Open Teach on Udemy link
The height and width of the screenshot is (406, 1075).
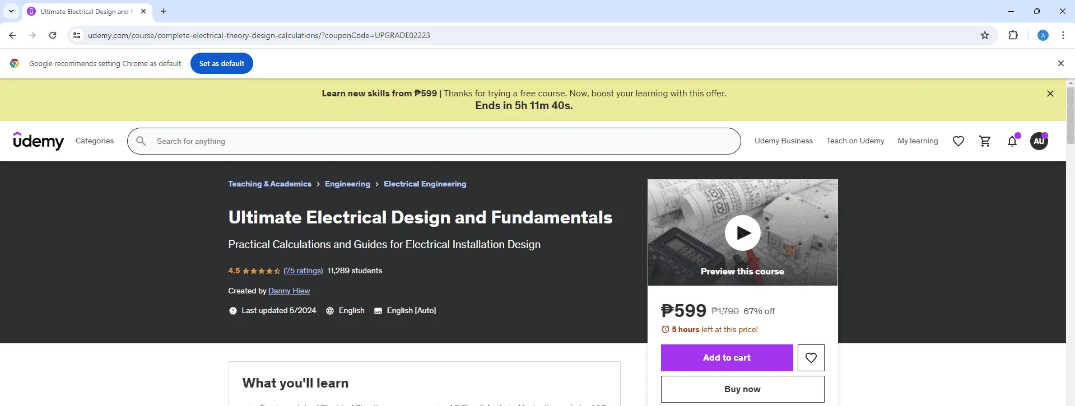tap(855, 141)
